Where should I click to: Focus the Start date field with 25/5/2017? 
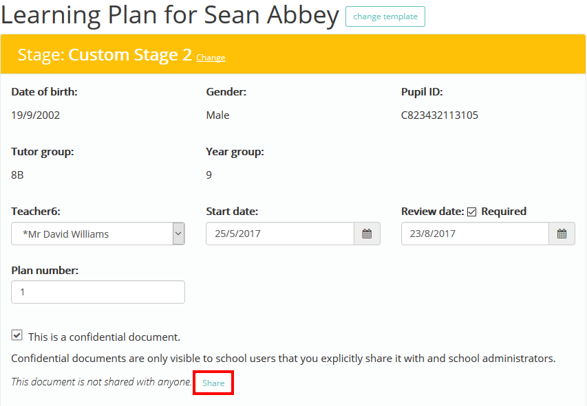[x=280, y=234]
